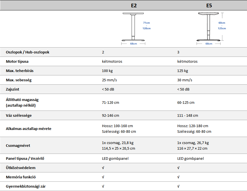Screen dimensions: 247x191
Task: Click the 'Zajszint' row label
Action: pos(13,89)
